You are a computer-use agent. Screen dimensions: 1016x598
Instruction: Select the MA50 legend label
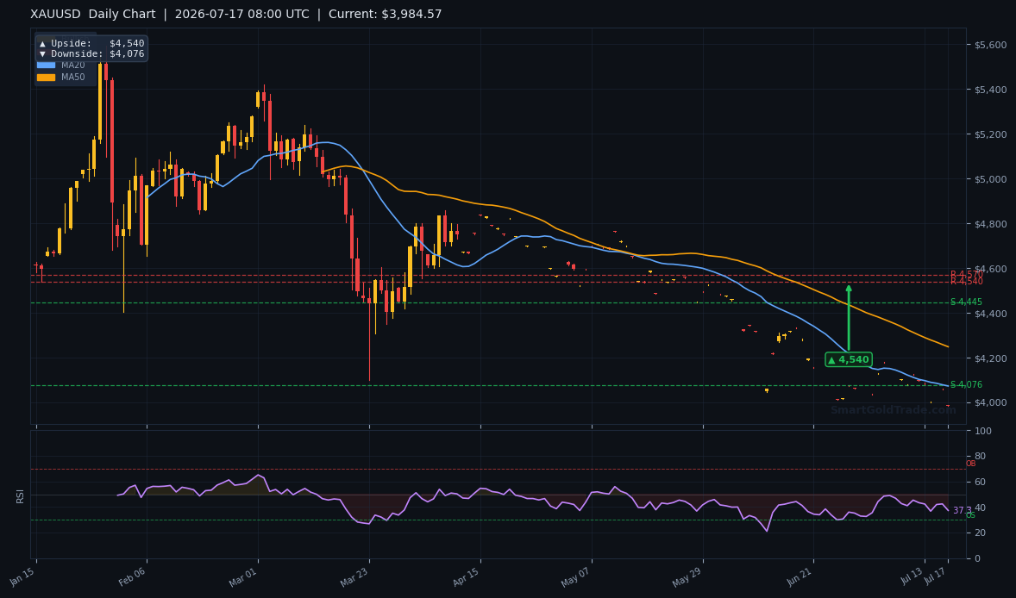[x=73, y=77]
